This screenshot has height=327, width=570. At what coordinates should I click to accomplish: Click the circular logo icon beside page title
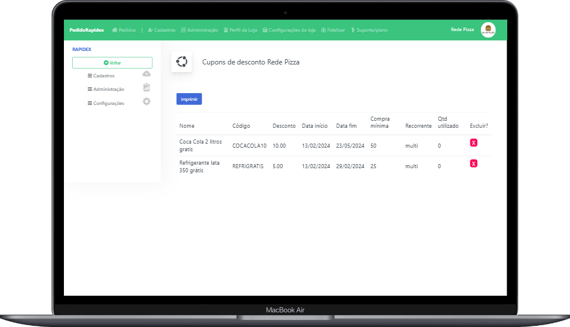(x=181, y=62)
